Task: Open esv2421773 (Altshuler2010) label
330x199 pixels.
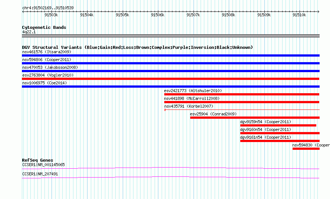Action: click(193, 91)
